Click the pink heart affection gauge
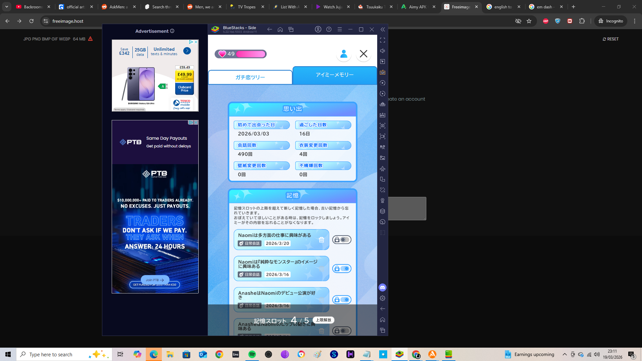This screenshot has width=642, height=361. click(240, 54)
